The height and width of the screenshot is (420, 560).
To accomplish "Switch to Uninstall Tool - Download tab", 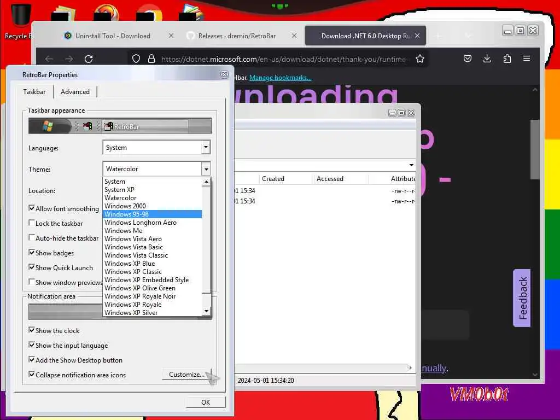I will coord(113,36).
